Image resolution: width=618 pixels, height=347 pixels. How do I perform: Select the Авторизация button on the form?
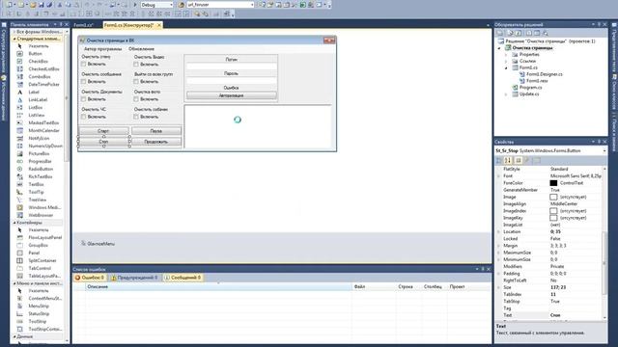click(232, 95)
